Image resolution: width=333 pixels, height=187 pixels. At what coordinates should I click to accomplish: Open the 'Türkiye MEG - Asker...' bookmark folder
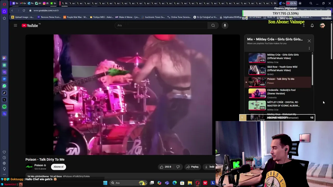pyautogui.click(x=101, y=17)
